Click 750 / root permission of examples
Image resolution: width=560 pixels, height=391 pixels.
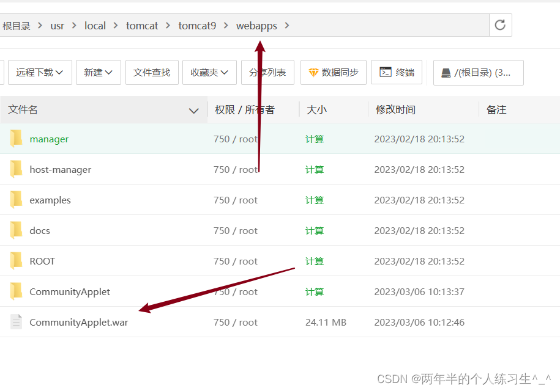tap(236, 200)
